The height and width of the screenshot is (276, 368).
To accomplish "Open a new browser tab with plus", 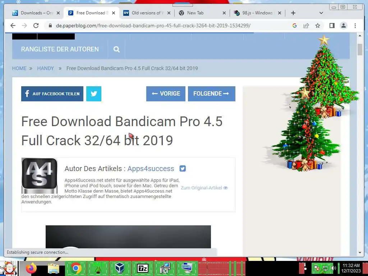I will click(293, 13).
